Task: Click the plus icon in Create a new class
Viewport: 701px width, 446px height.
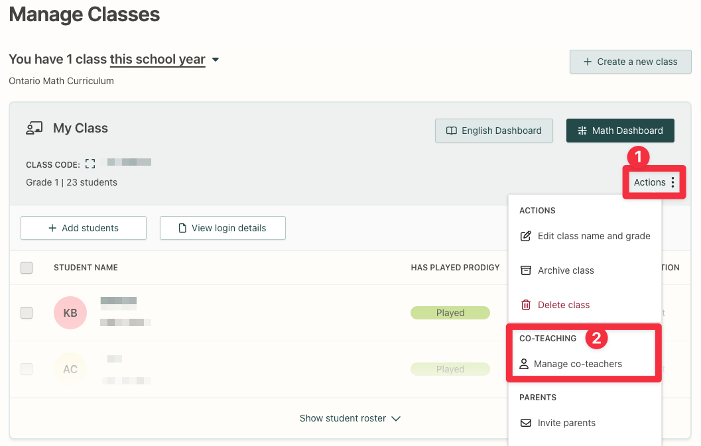Action: (x=588, y=62)
